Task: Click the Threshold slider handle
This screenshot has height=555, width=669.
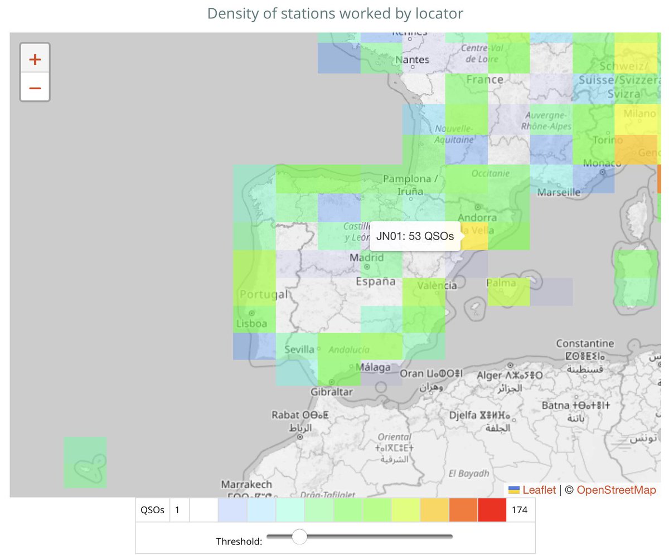Action: (x=300, y=537)
